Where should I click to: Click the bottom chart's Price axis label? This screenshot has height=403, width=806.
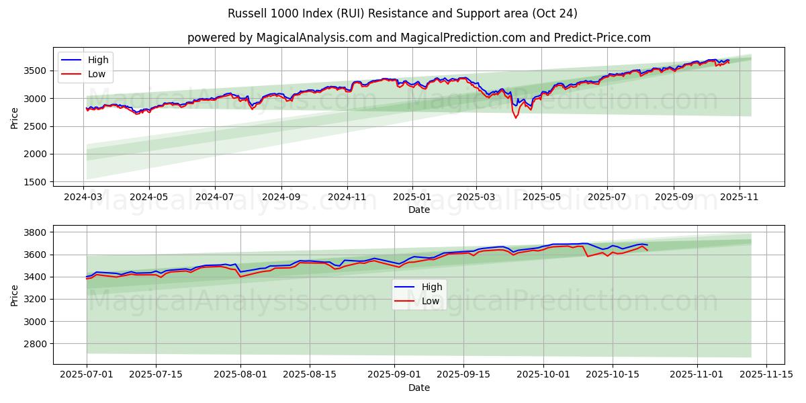point(15,294)
